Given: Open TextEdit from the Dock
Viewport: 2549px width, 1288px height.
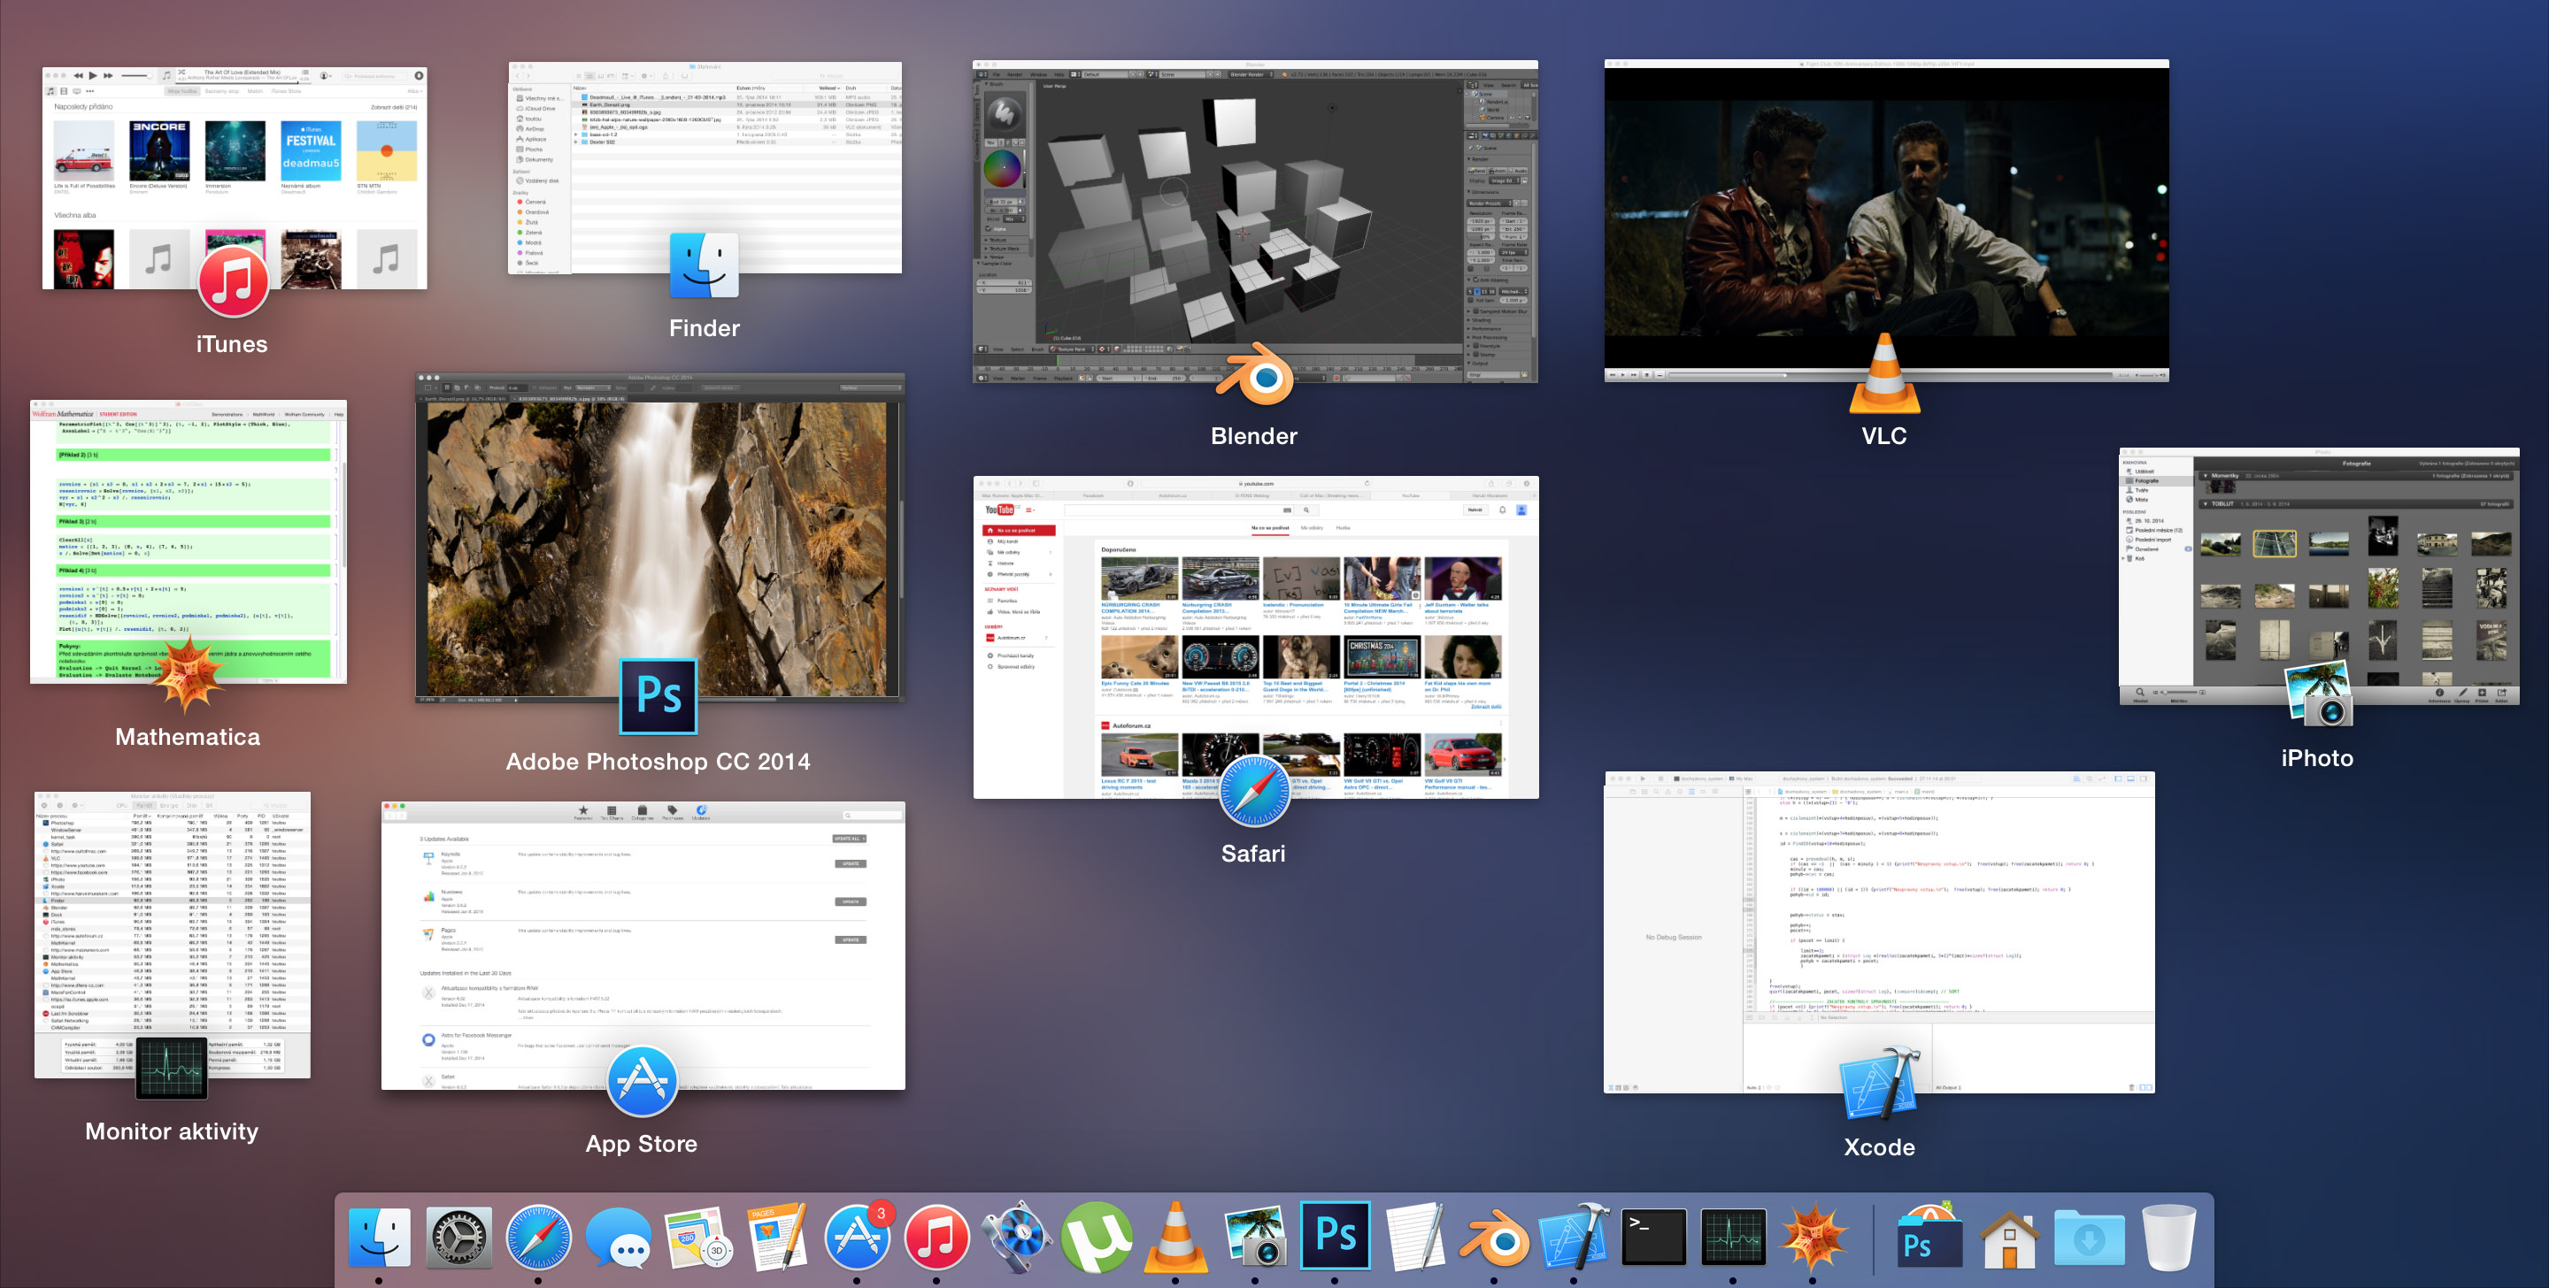Looking at the screenshot, I should (x=1415, y=1237).
